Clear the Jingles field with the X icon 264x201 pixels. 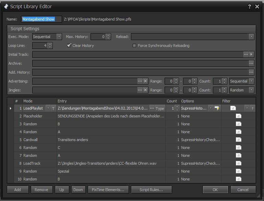pos(145,90)
